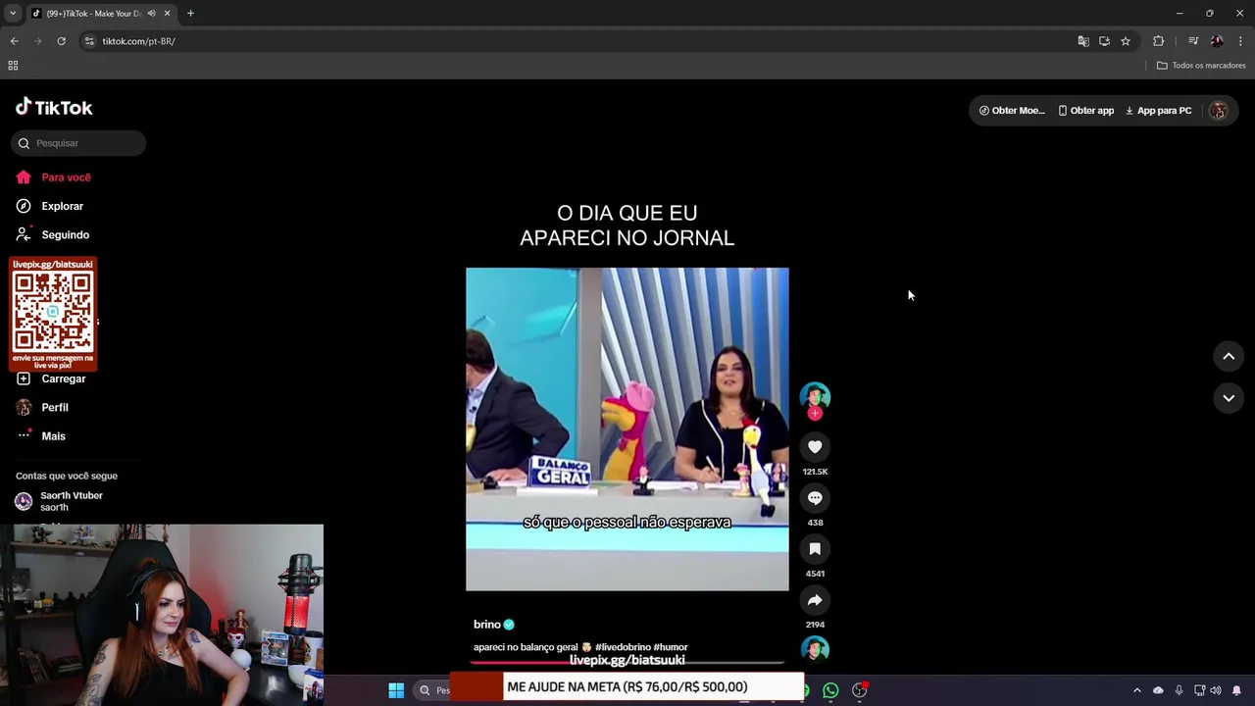Bookmark this page with the star

point(1126,41)
